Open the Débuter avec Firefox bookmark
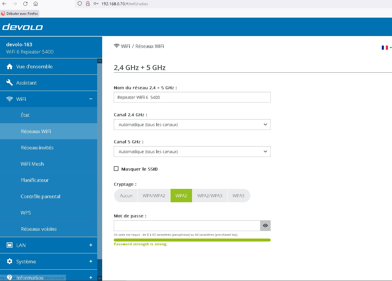 [x=19, y=13]
